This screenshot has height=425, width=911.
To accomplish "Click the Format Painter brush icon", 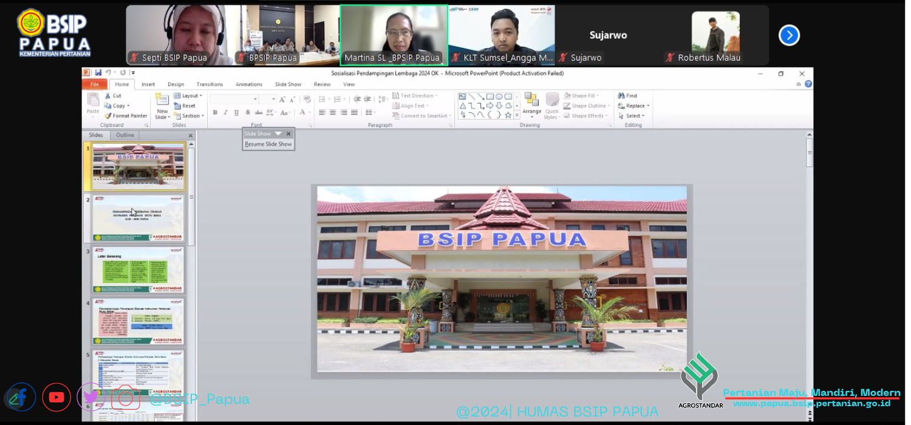I will 108,116.
